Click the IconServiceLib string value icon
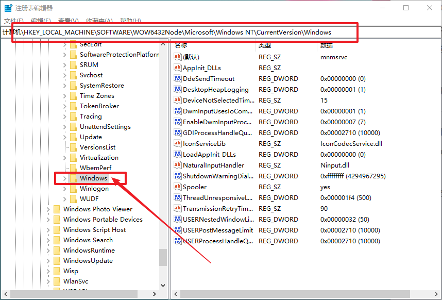Screen dimensions: 442x300 coord(178,143)
